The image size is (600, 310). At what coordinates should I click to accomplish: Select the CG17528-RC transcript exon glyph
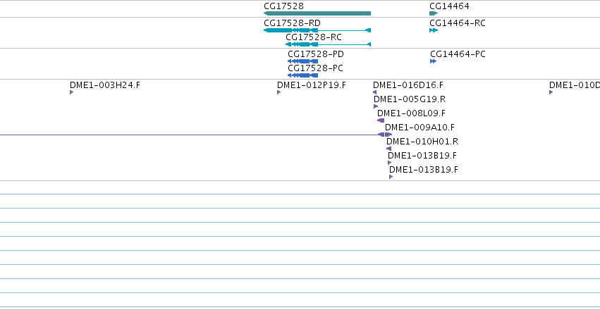click(x=328, y=44)
